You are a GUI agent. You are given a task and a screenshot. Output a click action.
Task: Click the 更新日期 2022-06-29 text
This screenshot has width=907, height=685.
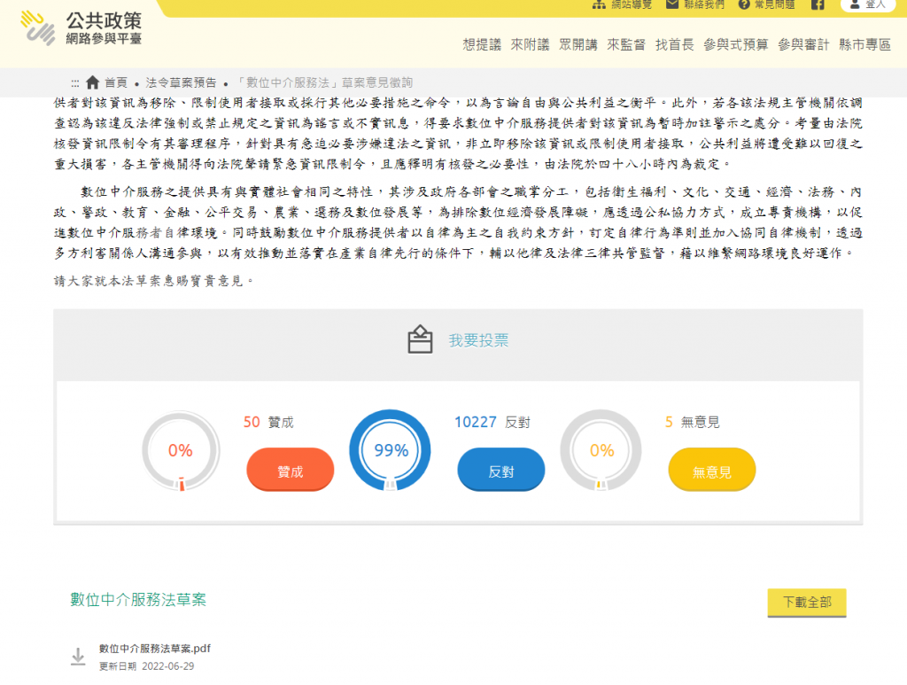[146, 666]
